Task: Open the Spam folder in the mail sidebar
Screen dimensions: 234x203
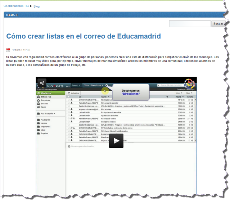Action: [x=43, y=107]
